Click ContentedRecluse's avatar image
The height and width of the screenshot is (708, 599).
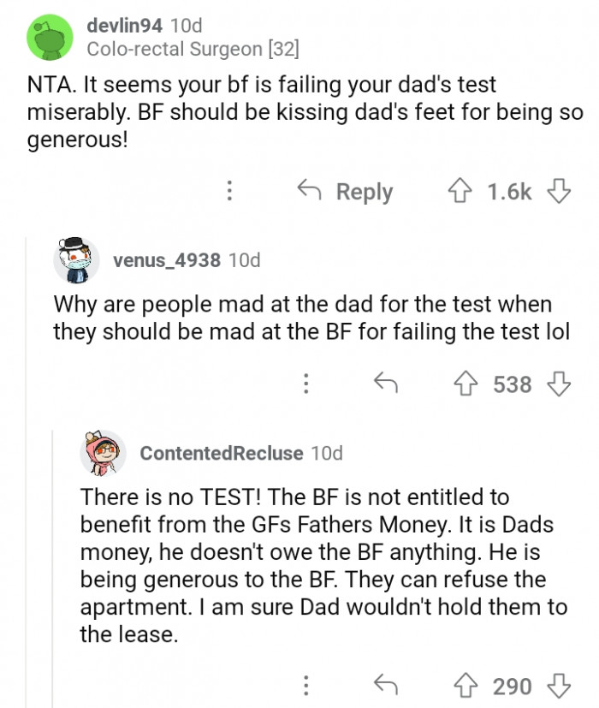[104, 454]
